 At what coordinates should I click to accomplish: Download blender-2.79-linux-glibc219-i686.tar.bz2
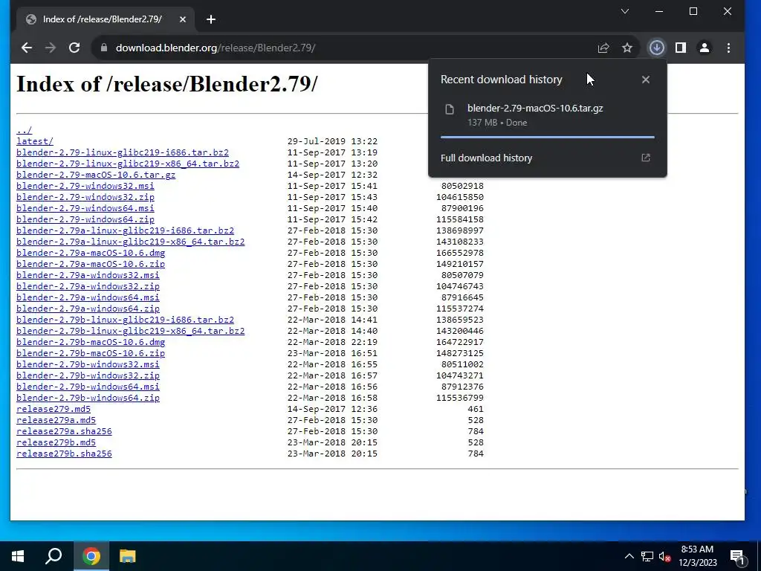(123, 152)
